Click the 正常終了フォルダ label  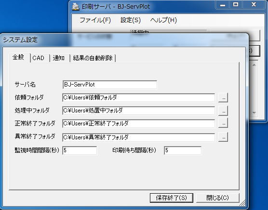pos(35,123)
